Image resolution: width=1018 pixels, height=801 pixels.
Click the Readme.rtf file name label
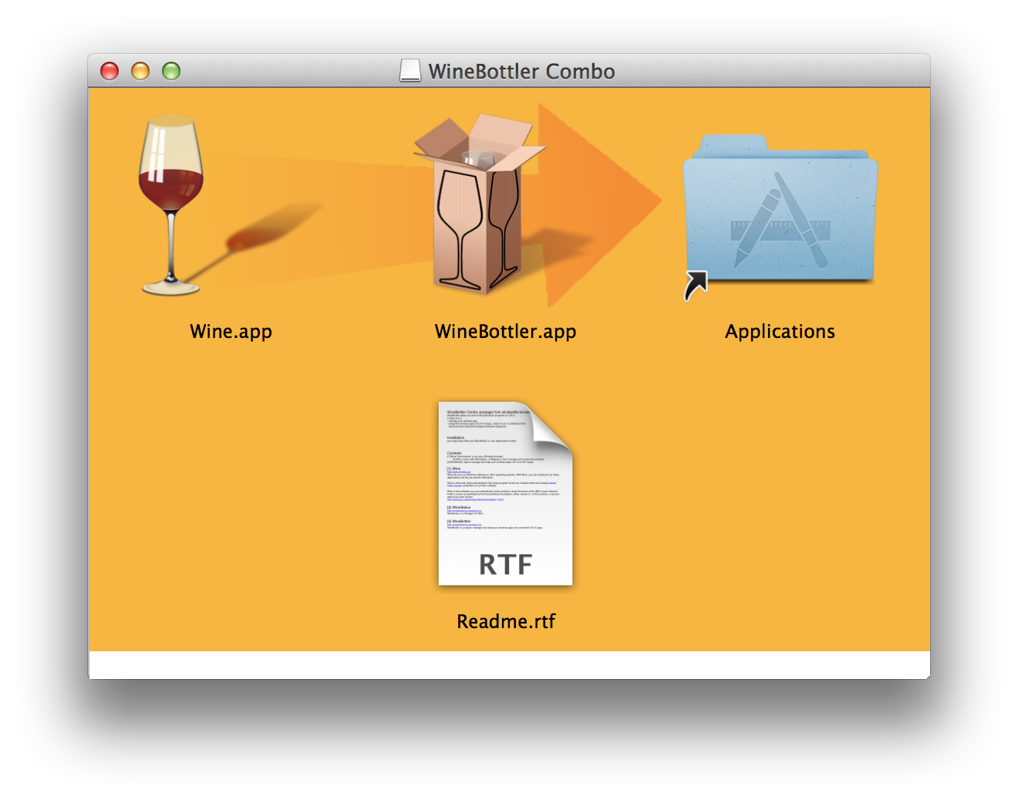(x=506, y=622)
